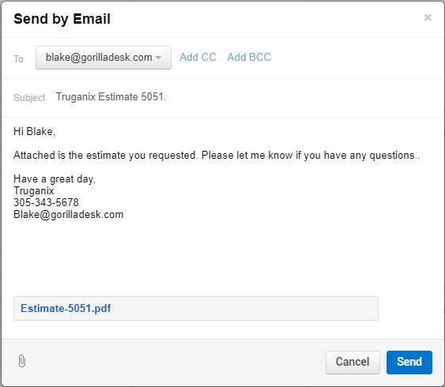Add a CC recipient
Viewport: 445px width, 387px height.
tap(198, 57)
